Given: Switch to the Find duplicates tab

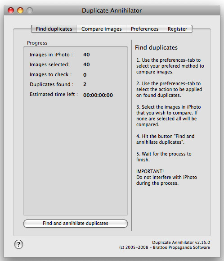Looking at the screenshot, I should tap(54, 29).
